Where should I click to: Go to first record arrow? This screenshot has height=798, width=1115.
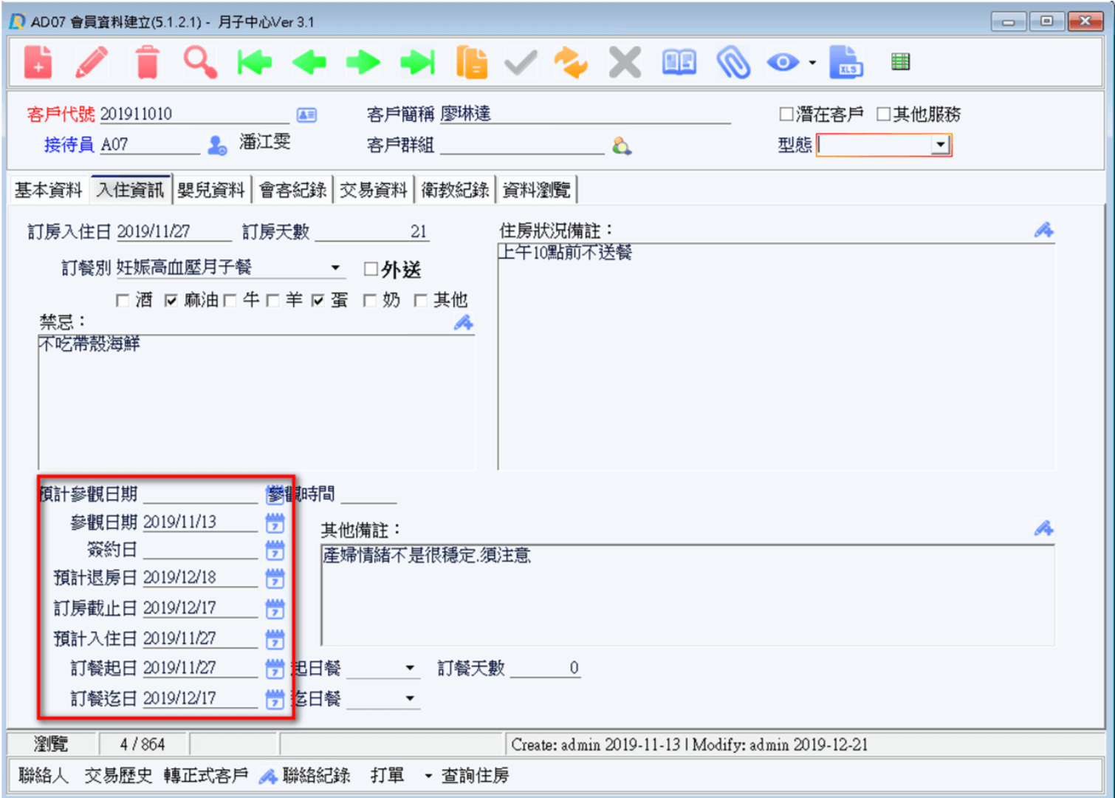click(x=254, y=62)
